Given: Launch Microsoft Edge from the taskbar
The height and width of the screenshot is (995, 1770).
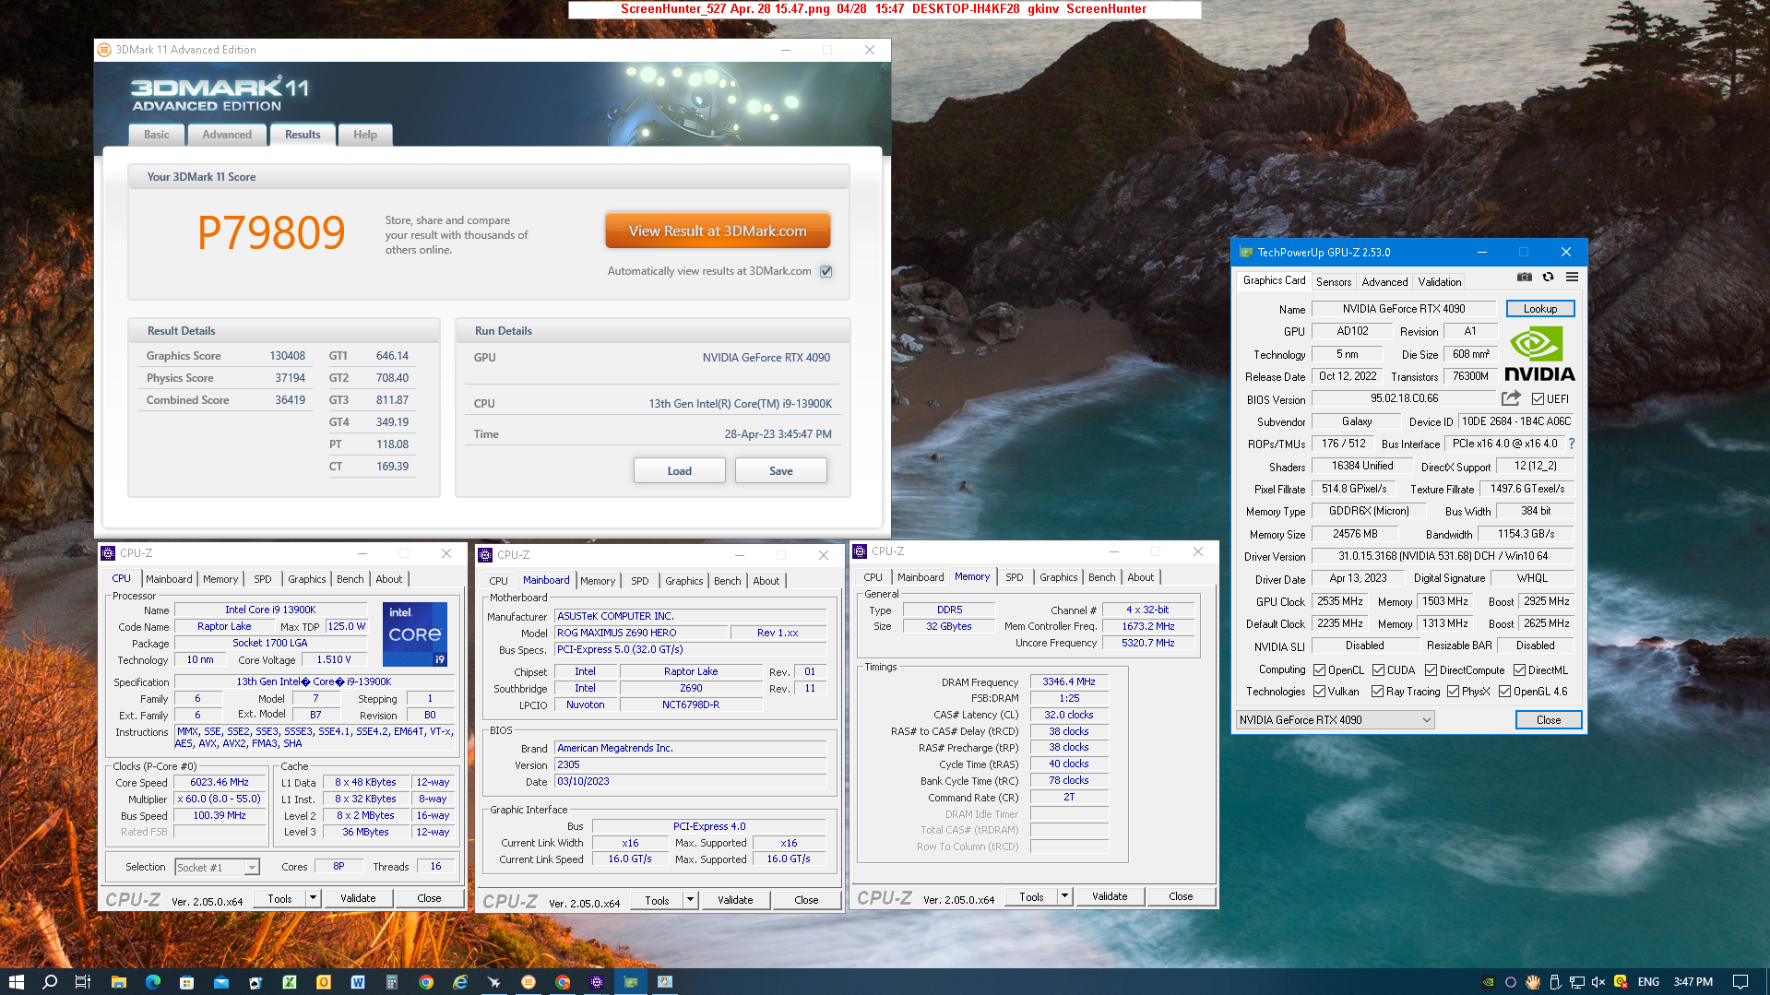Looking at the screenshot, I should [152, 981].
